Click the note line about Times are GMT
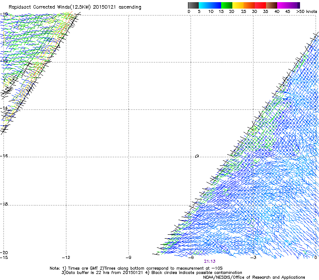This screenshot has height=280, width=319. (136, 268)
